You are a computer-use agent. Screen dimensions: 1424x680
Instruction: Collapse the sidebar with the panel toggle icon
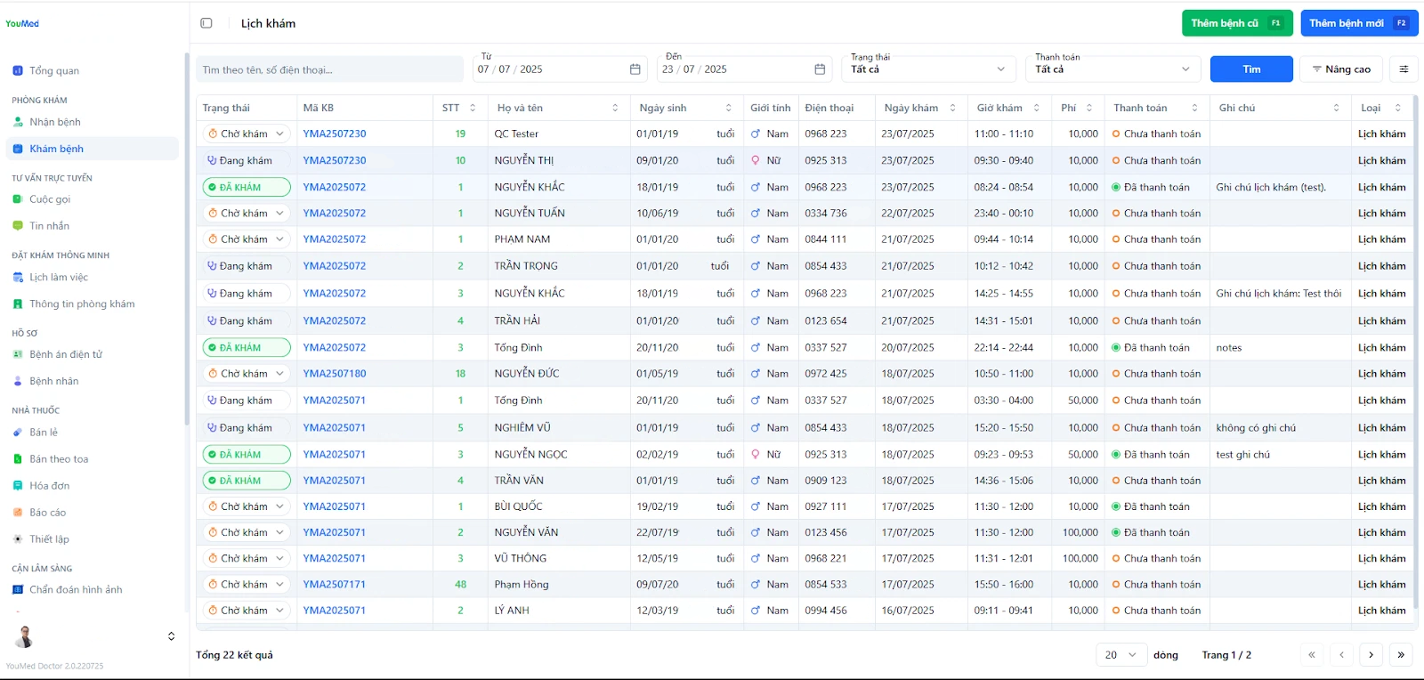[x=206, y=23]
